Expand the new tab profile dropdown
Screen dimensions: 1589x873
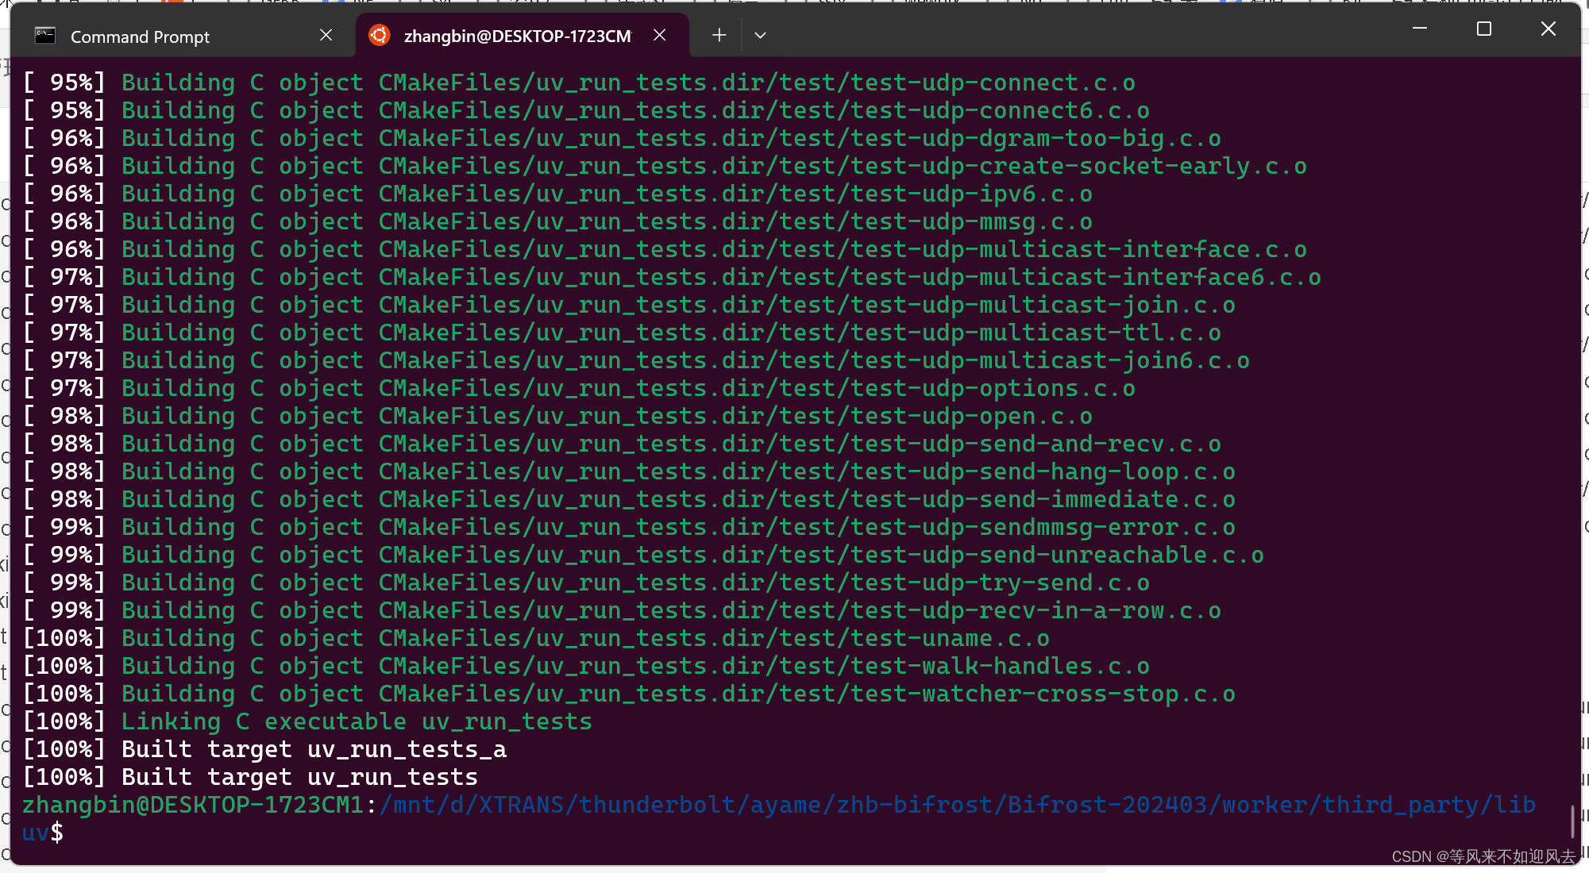pyautogui.click(x=760, y=35)
